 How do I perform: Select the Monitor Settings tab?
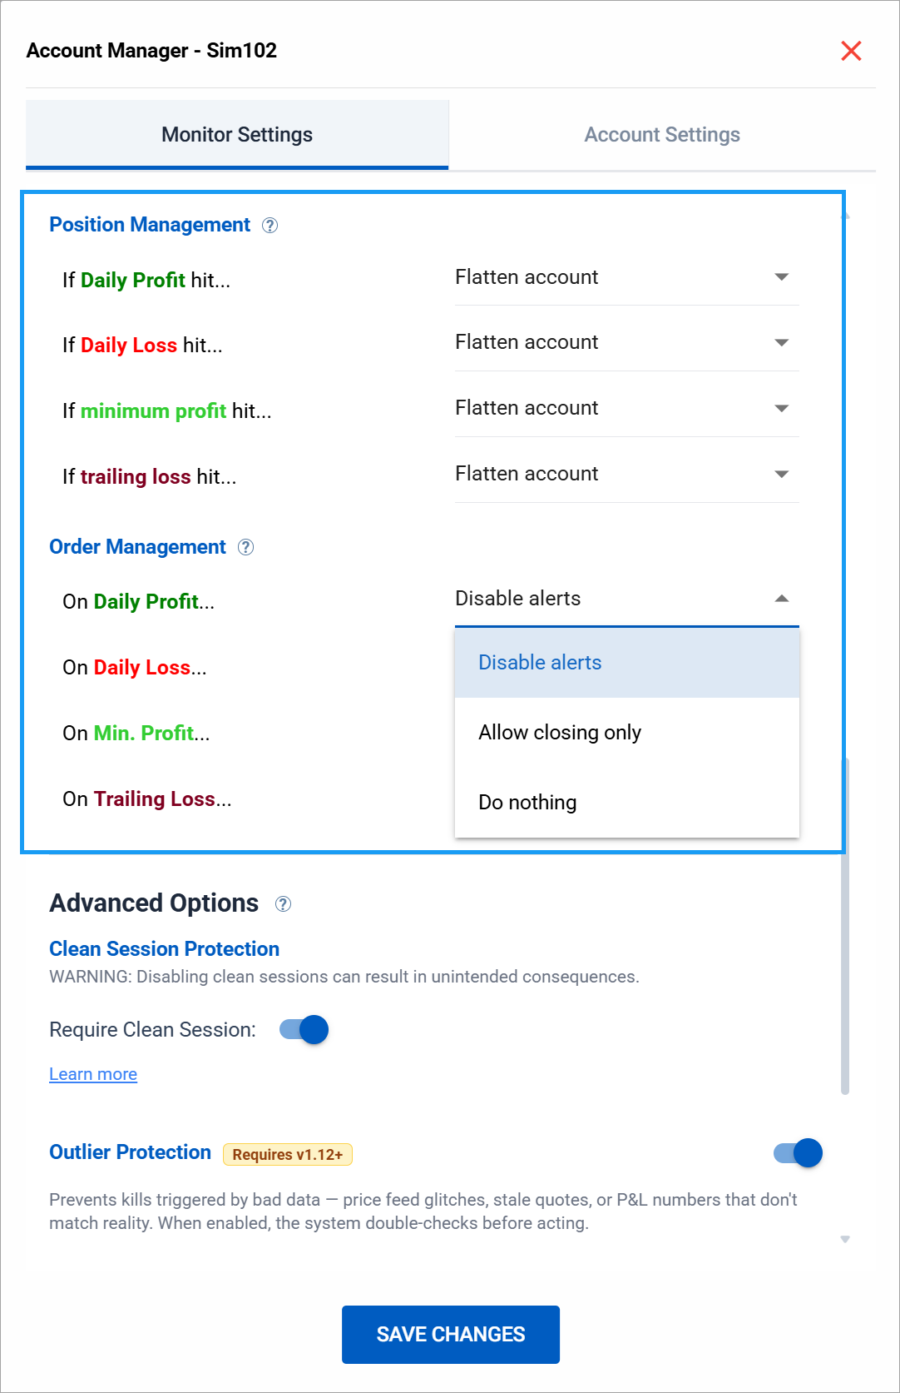[x=237, y=135]
